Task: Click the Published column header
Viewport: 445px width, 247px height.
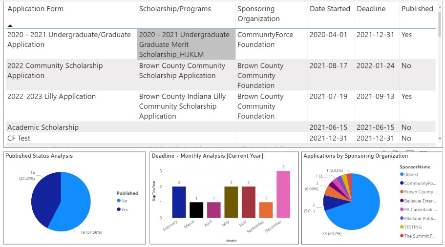Action: [417, 9]
